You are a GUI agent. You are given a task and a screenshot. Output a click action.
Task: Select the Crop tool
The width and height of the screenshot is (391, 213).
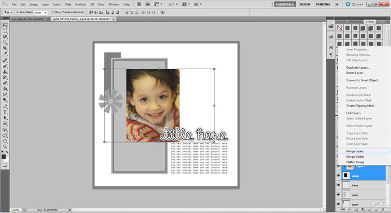tap(4, 48)
